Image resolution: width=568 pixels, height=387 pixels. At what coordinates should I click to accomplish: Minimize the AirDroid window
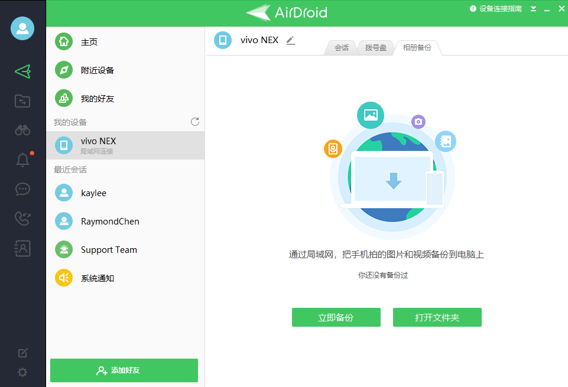[547, 9]
